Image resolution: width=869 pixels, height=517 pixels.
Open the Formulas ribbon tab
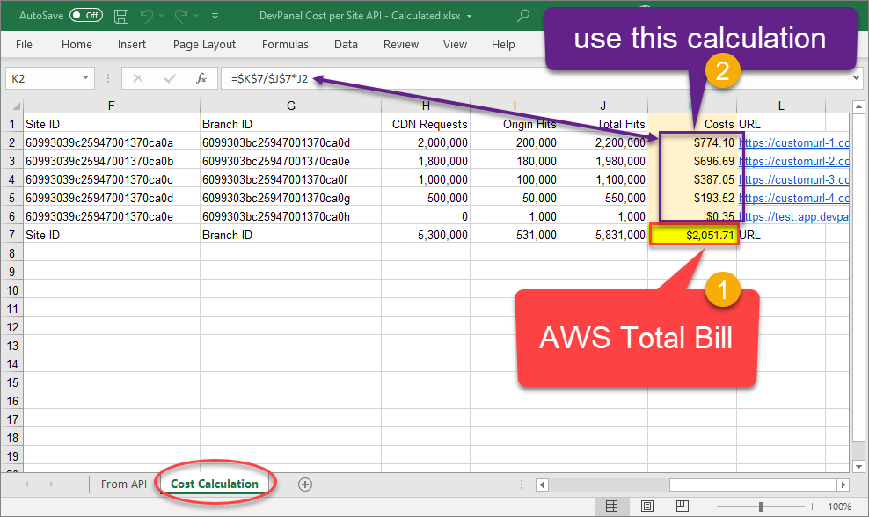click(x=285, y=45)
